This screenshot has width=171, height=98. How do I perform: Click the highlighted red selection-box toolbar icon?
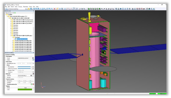74,9
